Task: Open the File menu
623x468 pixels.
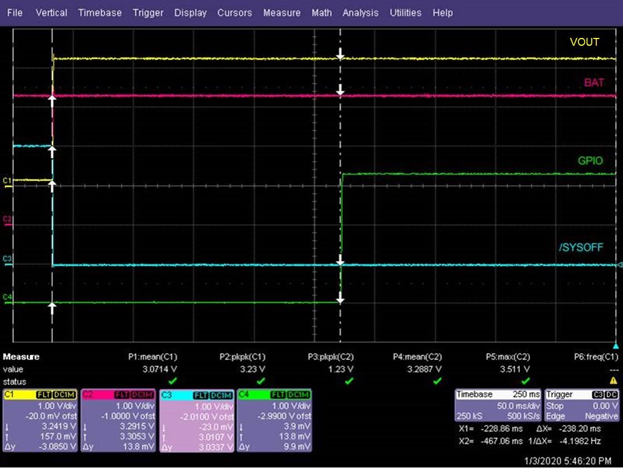Action: [15, 12]
